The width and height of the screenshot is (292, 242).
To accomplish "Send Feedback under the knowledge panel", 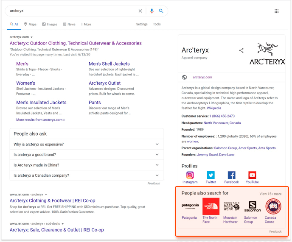I will [275, 231].
